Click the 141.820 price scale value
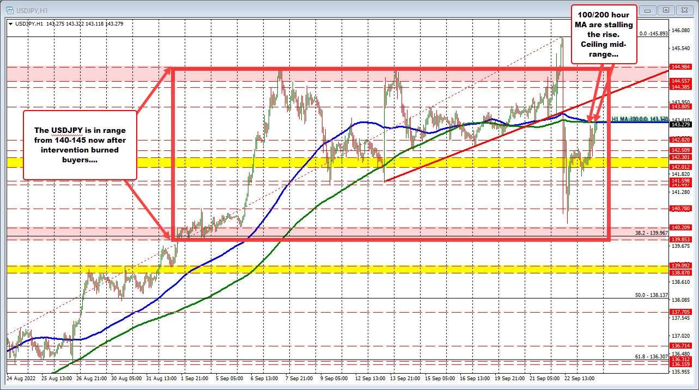Screen dimensions: 699x390 [x=680, y=174]
